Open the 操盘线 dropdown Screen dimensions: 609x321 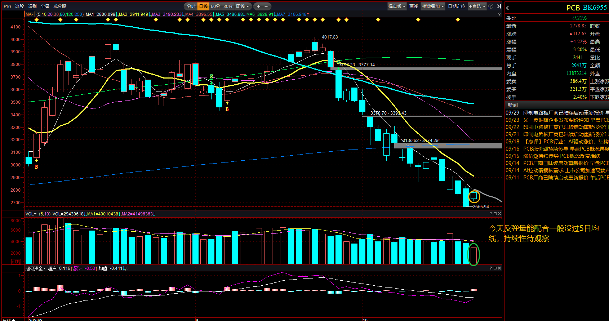[x=397, y=6]
